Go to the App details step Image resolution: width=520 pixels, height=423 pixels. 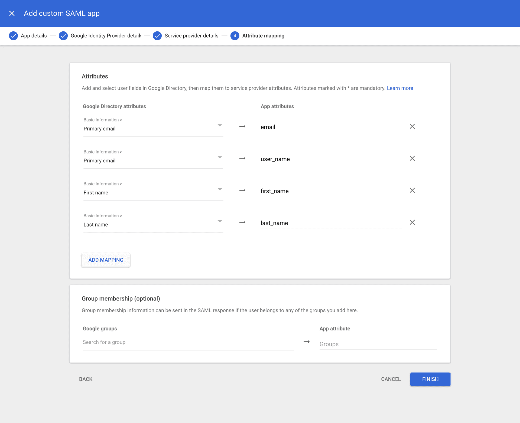[x=34, y=35]
